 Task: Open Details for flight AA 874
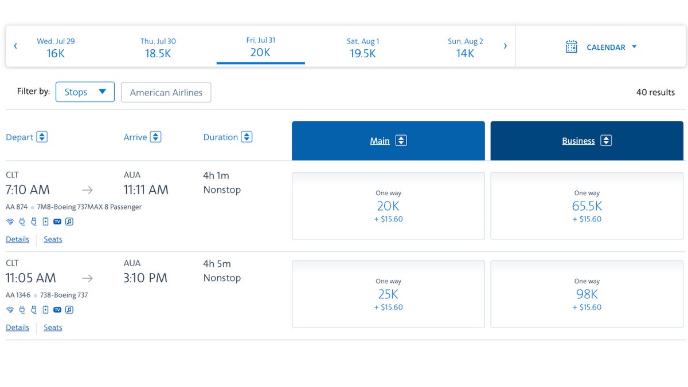(x=17, y=239)
